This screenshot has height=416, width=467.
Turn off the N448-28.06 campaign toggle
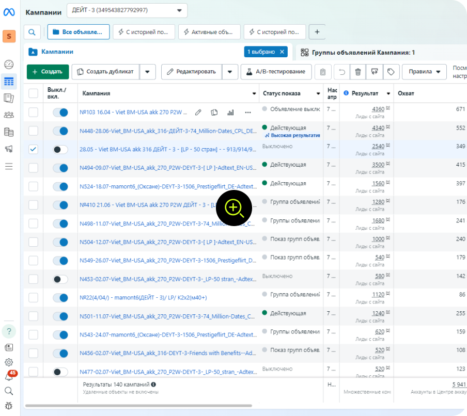60,131
